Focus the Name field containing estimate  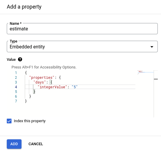82,29
